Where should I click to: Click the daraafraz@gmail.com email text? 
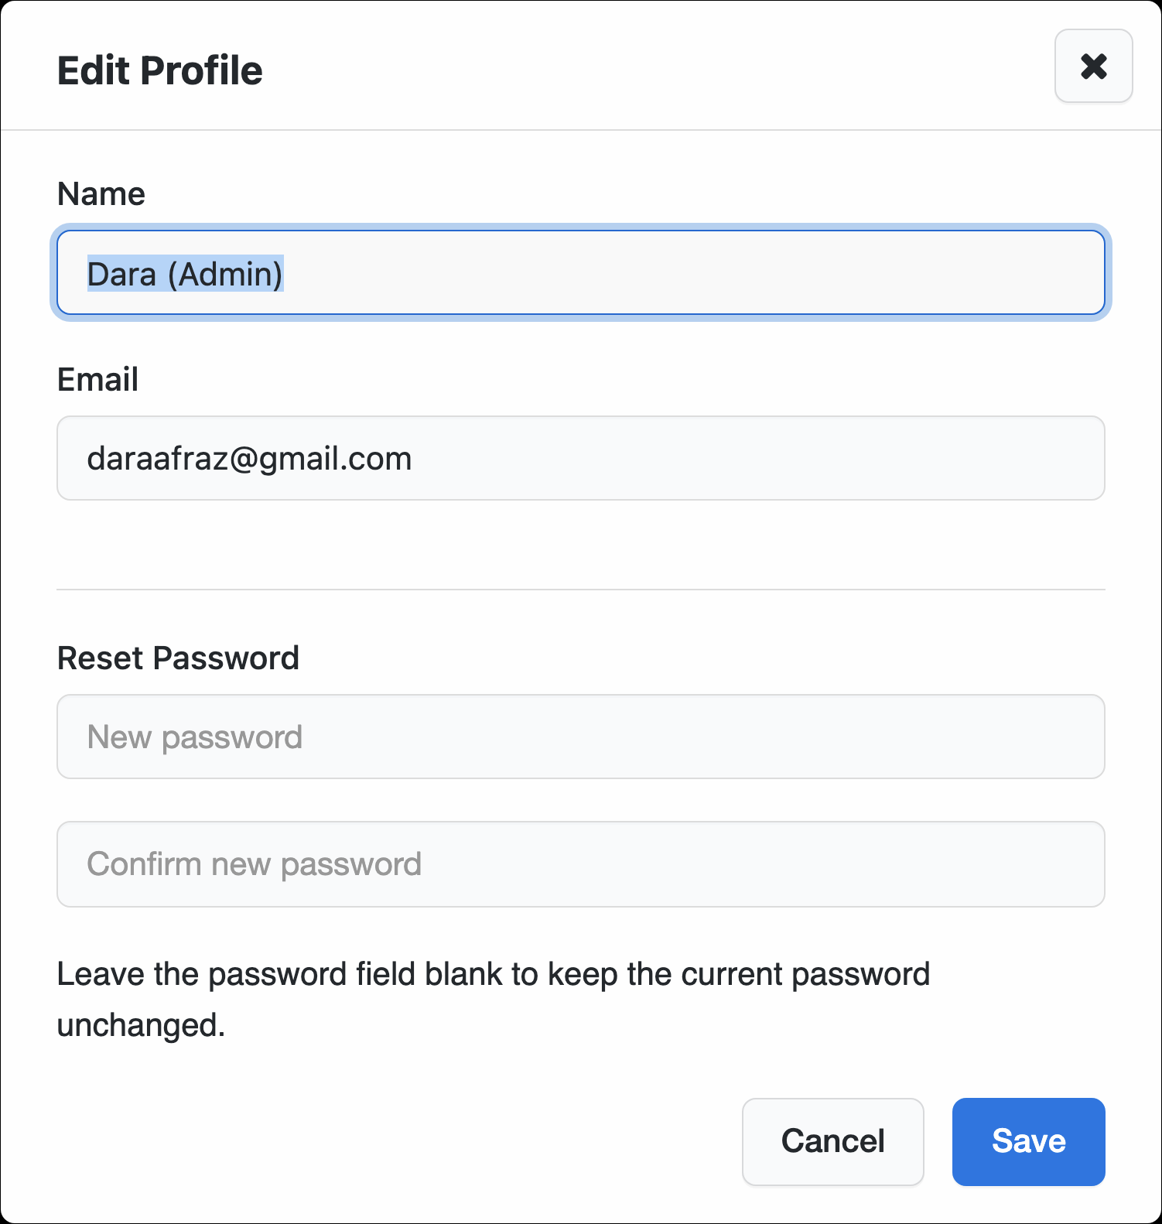[x=249, y=459]
